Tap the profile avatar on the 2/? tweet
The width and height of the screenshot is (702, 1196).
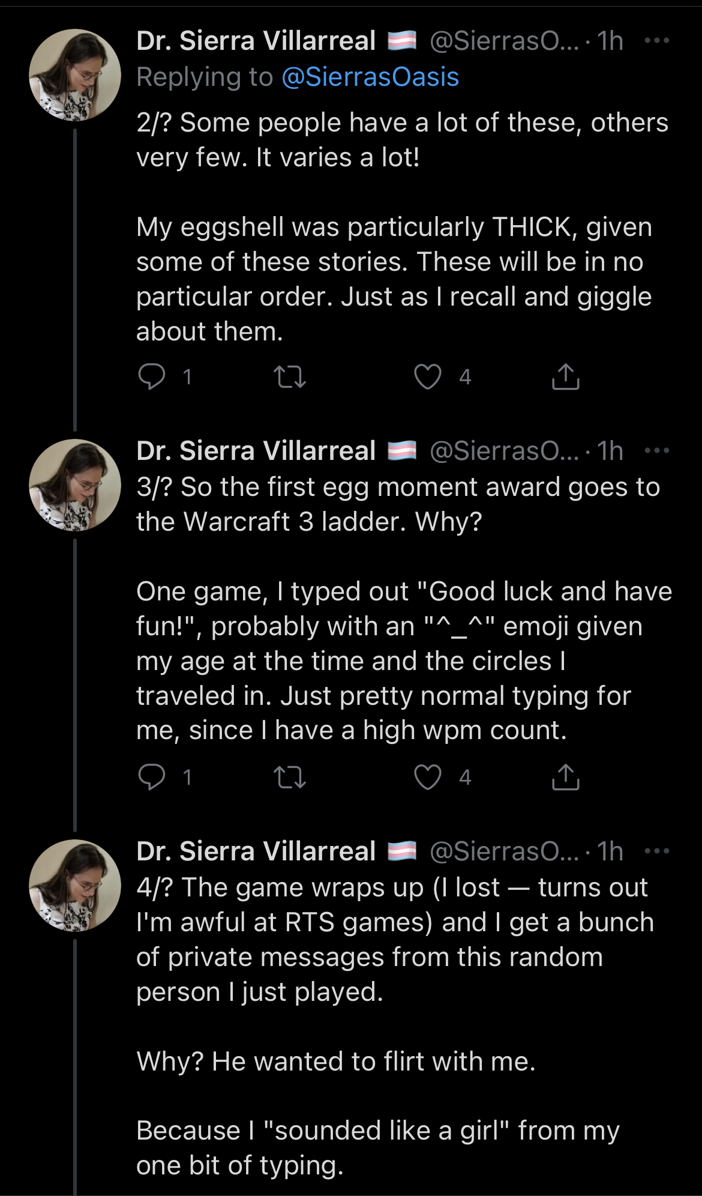pos(75,75)
